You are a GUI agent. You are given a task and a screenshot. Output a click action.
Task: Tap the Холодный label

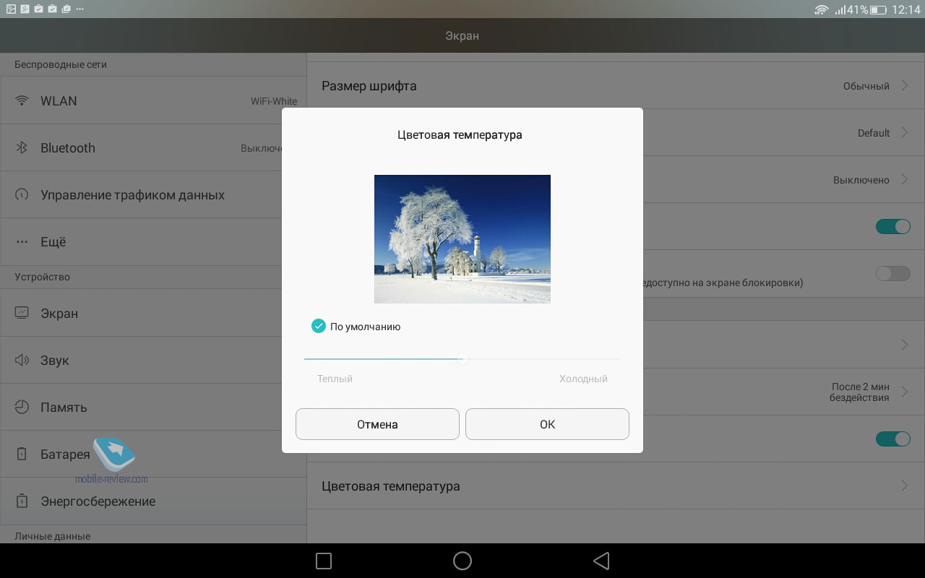click(x=583, y=379)
